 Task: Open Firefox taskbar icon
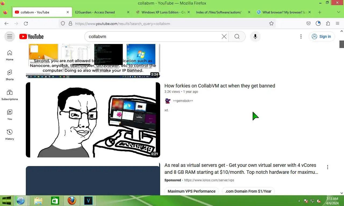[x=72, y=201]
